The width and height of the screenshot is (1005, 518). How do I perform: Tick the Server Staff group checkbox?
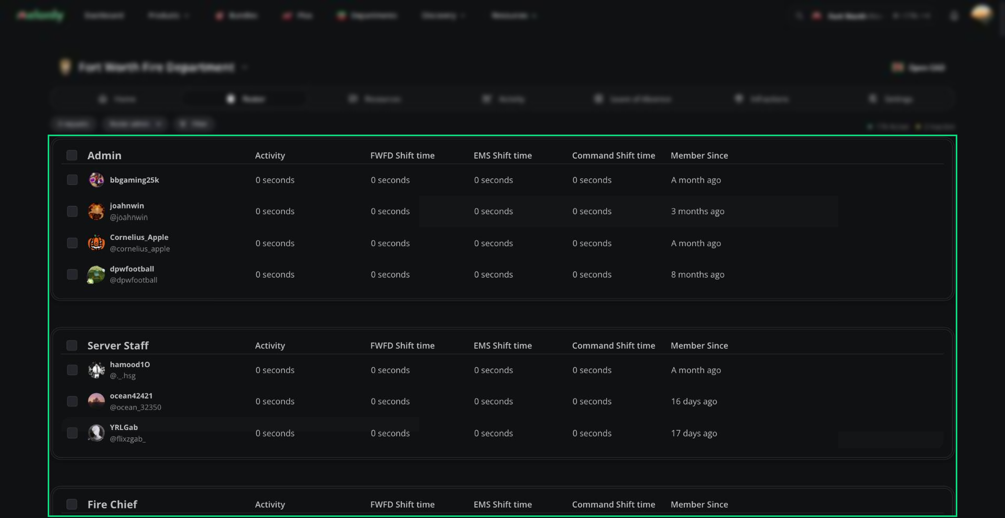(72, 345)
